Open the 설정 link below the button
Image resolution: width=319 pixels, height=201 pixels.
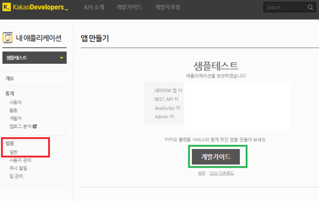[201, 173]
